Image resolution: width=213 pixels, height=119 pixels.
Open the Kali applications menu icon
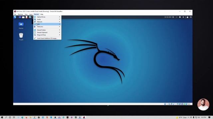tap(15, 17)
